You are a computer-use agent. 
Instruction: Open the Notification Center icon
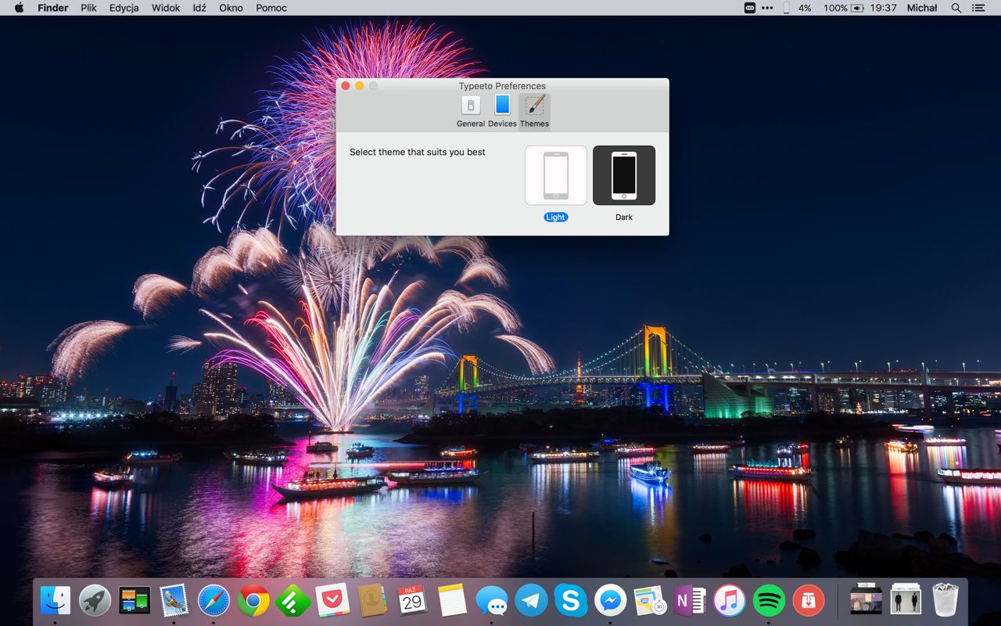tap(978, 8)
